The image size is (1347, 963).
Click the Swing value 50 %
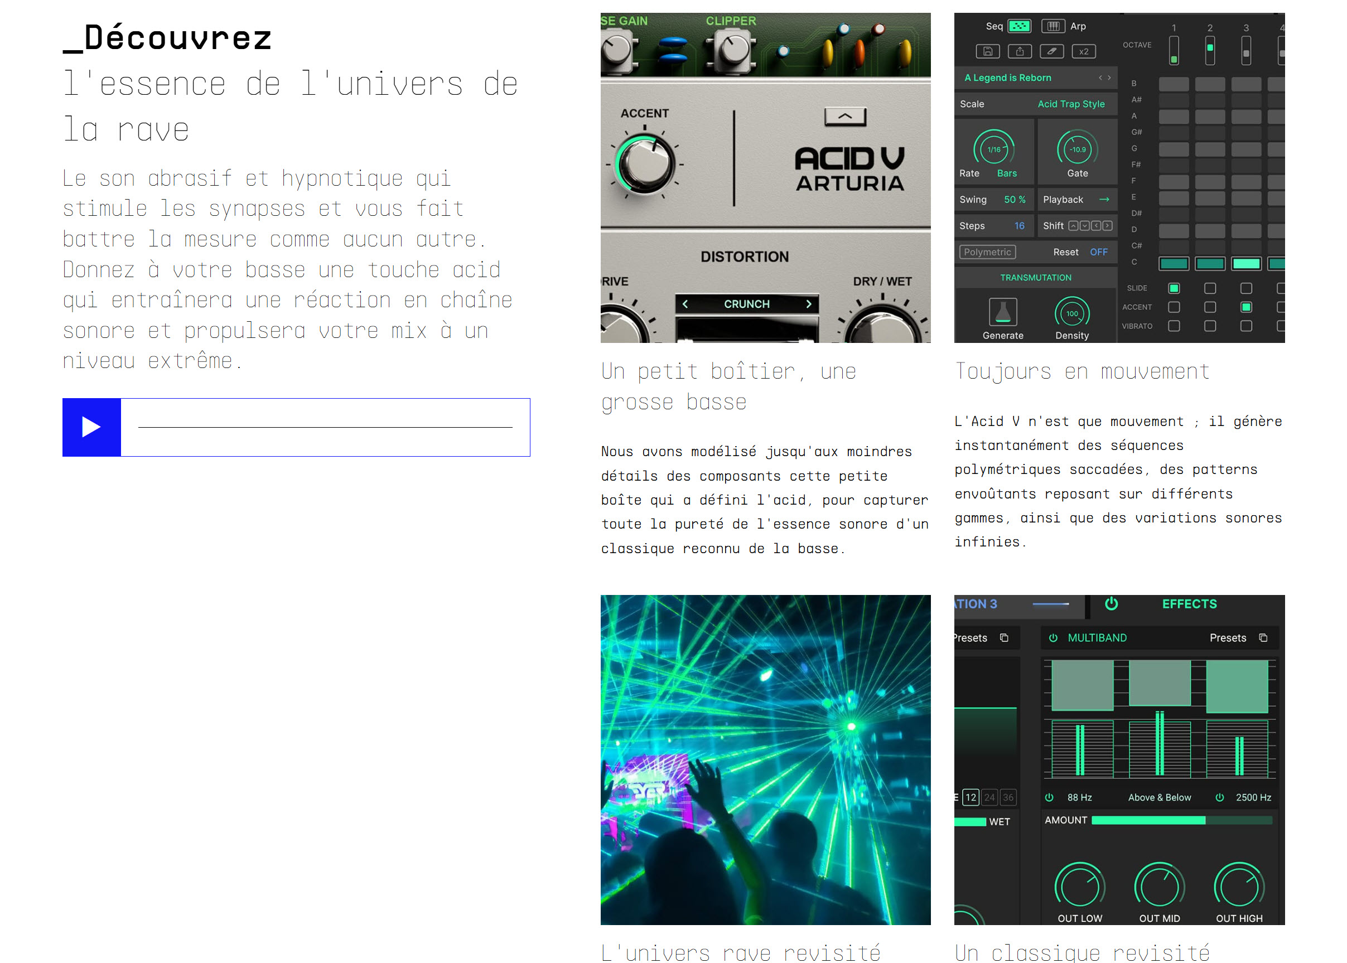pyautogui.click(x=1014, y=200)
